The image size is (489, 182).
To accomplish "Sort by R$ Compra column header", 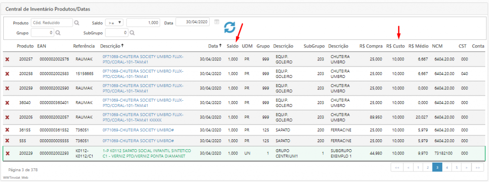I will tap(371, 46).
